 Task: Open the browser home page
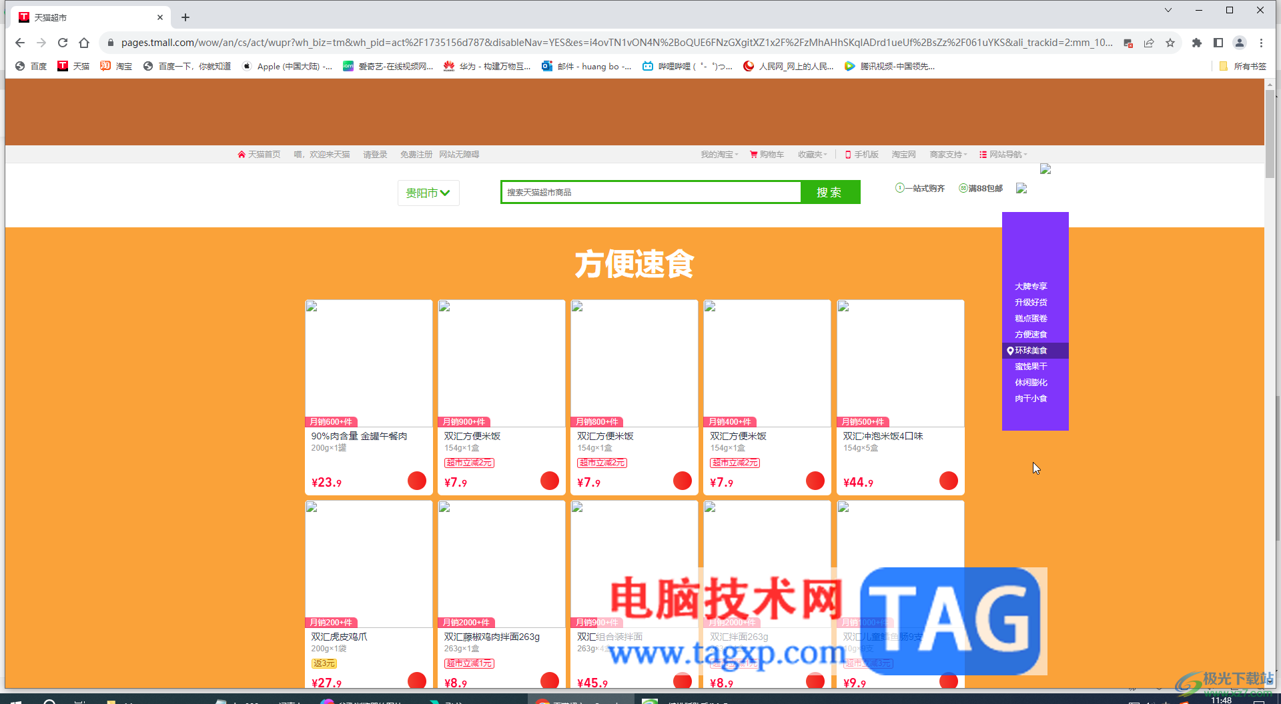[84, 43]
